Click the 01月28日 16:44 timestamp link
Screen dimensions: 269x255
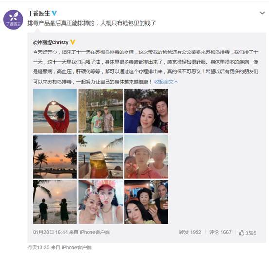tap(50, 232)
